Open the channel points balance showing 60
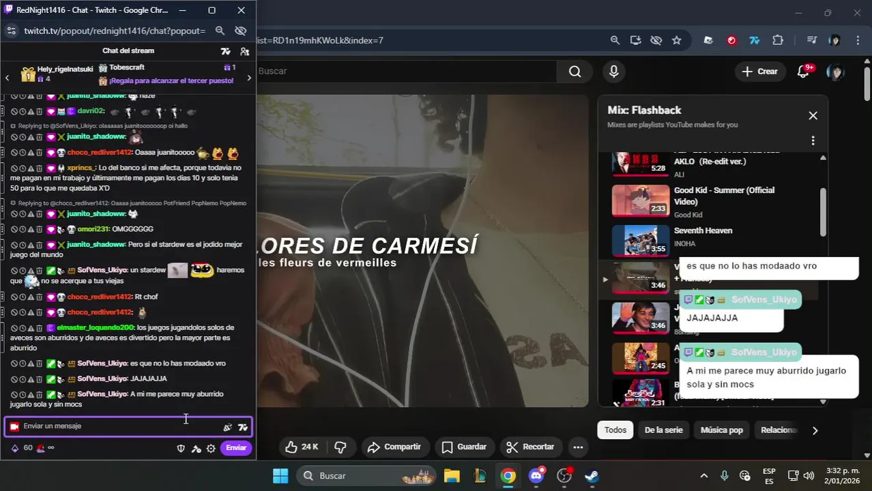Viewport: 872px width, 491px height. tap(22, 448)
